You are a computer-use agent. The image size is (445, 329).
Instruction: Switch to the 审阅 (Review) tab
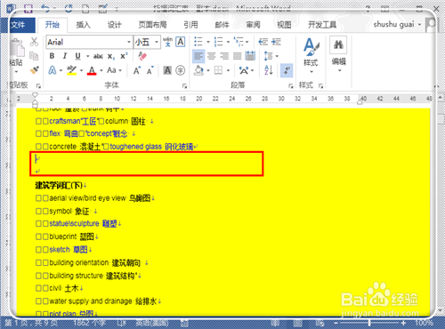[x=253, y=25]
